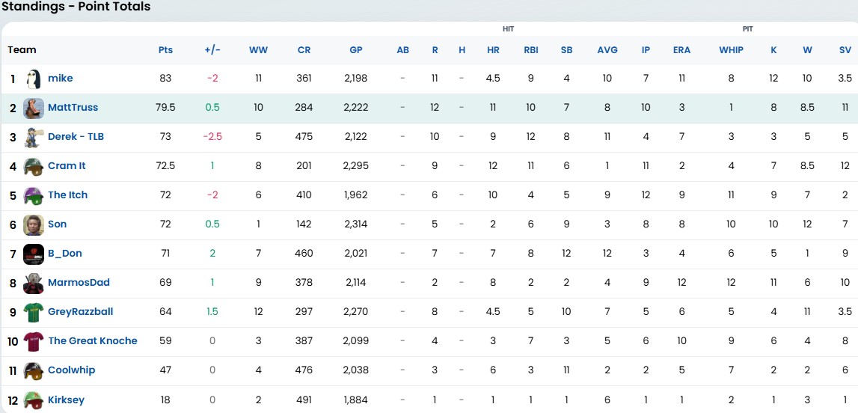Select Derek - TLB's baseball player avatar

33,137
